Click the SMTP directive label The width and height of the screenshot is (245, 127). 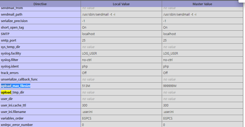(x=5, y=34)
